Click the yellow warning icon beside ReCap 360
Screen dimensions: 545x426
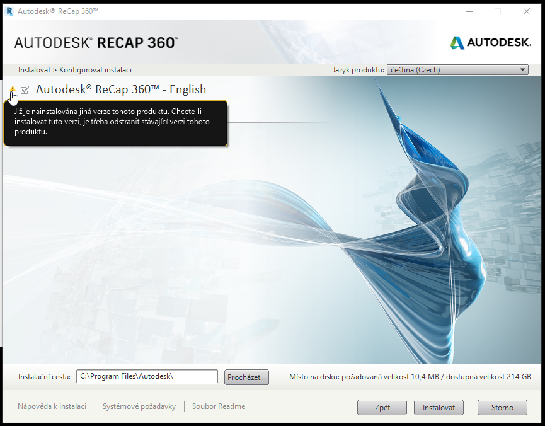point(11,90)
